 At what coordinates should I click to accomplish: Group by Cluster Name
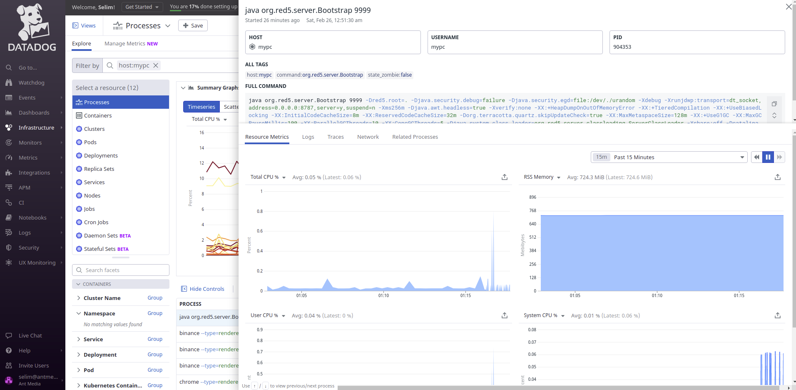pos(155,298)
